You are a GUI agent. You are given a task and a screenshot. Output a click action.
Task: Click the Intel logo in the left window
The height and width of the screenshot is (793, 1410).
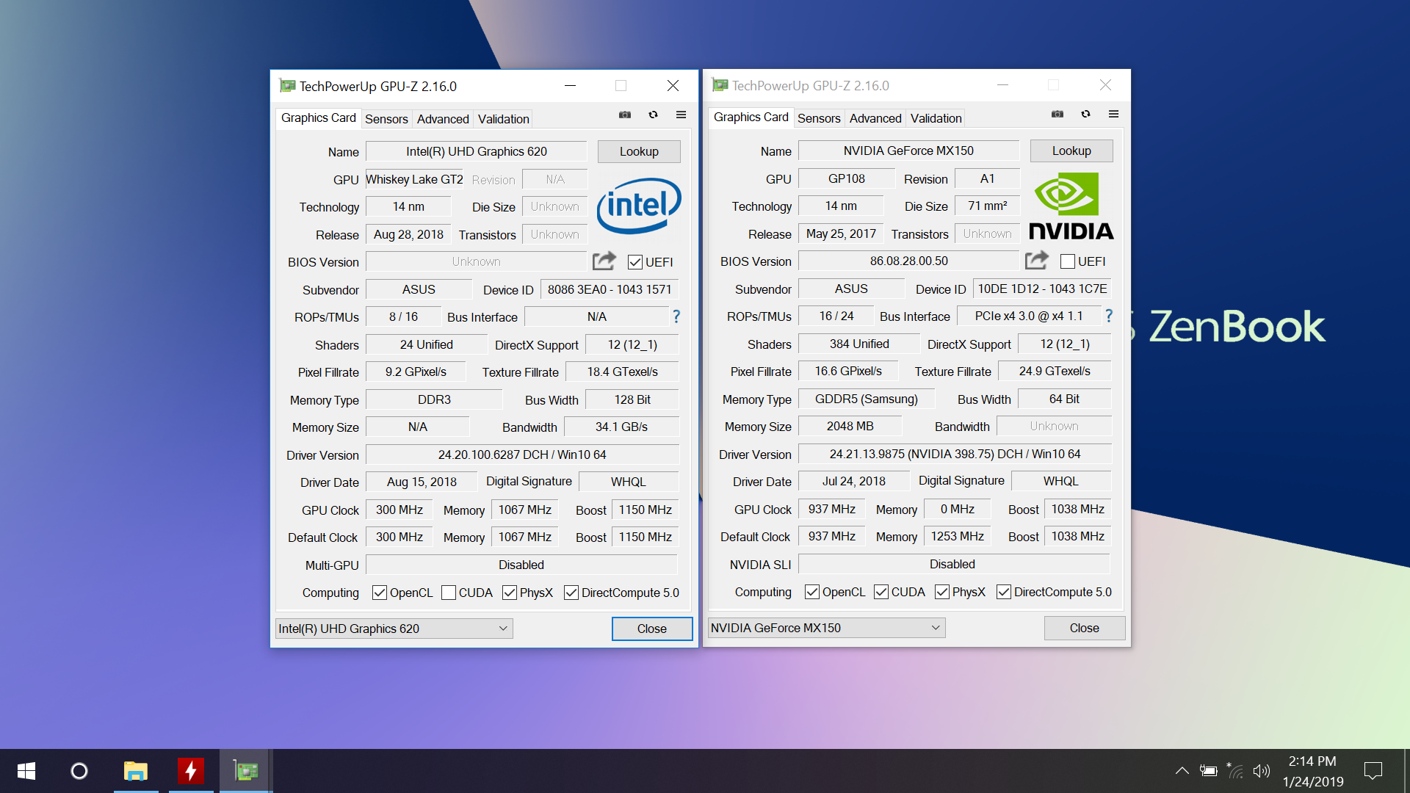coord(638,206)
